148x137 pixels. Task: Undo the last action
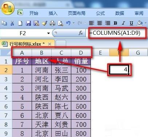tap(68, 23)
